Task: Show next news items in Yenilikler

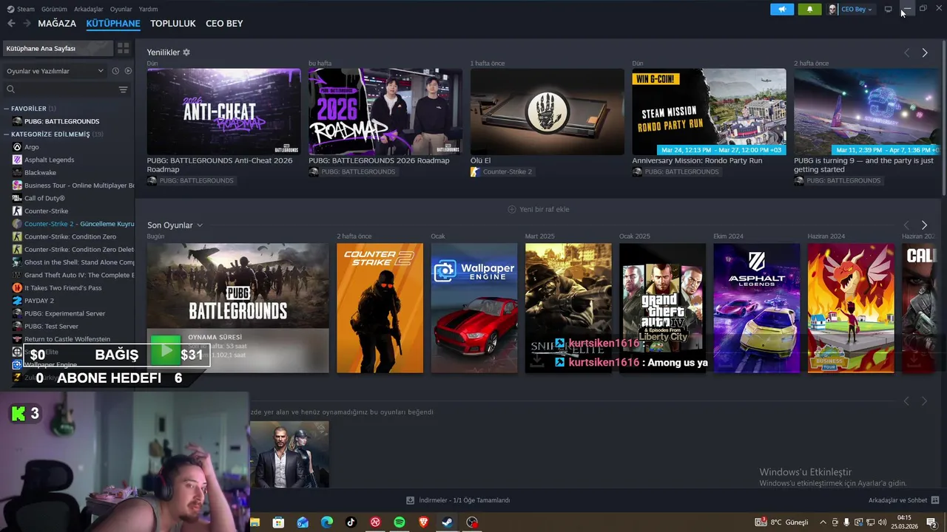Action: click(x=925, y=52)
